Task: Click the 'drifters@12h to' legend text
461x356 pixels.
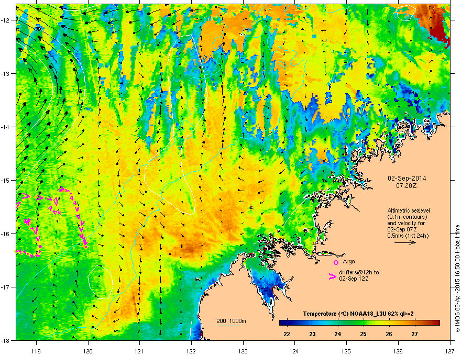Action: pyautogui.click(x=359, y=272)
